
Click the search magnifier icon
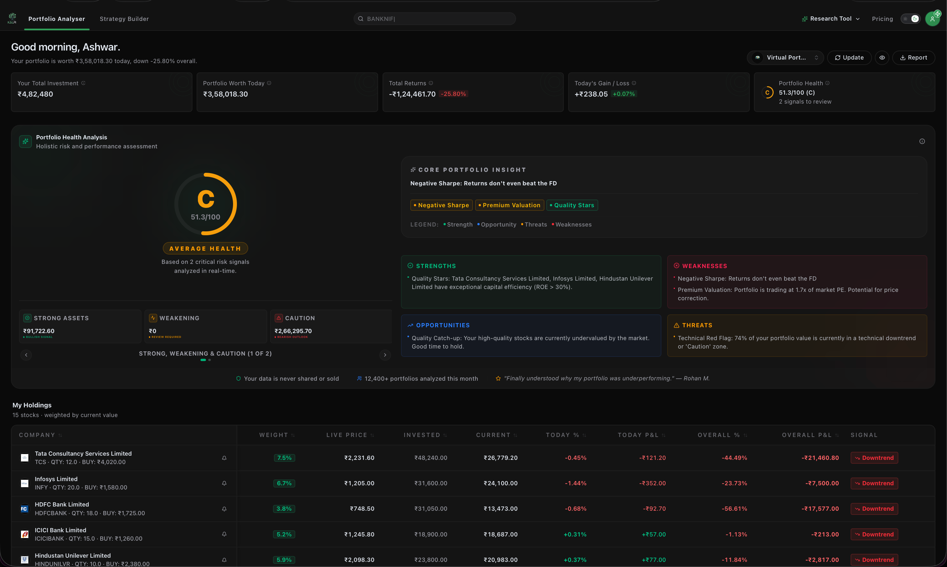(x=360, y=19)
